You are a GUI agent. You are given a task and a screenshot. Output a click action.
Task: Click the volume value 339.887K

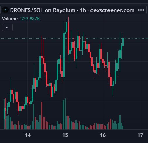pyautogui.click(x=30, y=19)
